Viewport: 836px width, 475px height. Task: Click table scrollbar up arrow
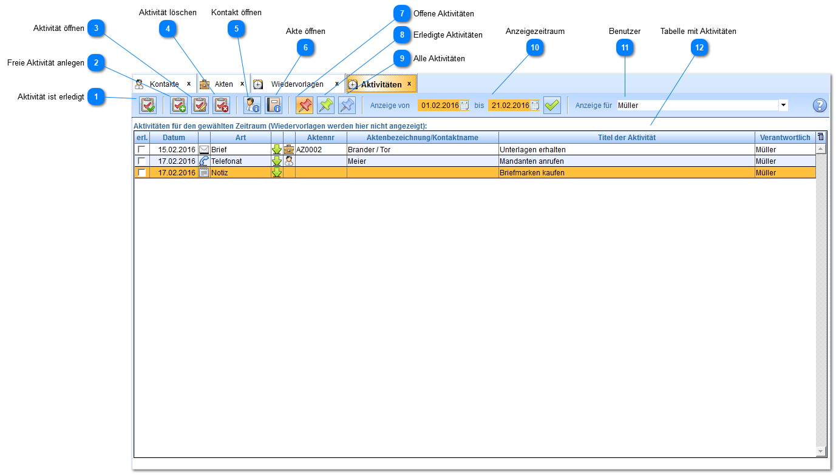(821, 149)
